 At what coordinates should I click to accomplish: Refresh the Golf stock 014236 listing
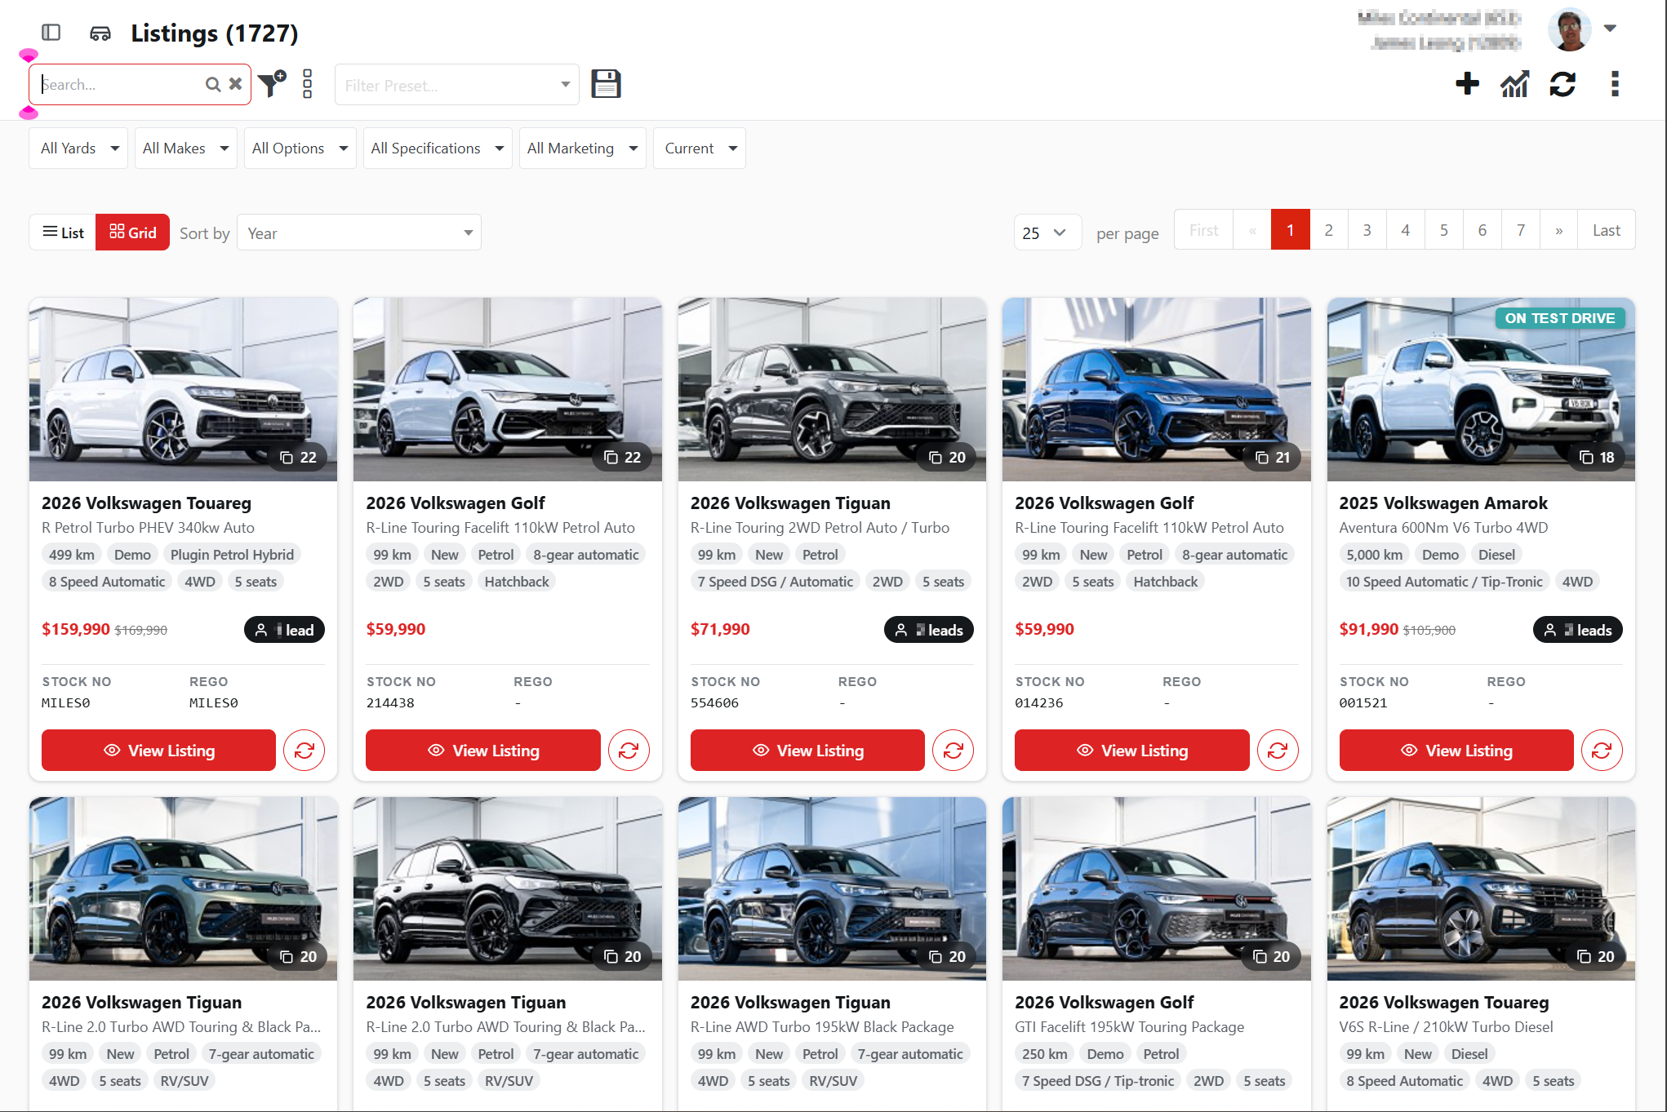click(1278, 751)
